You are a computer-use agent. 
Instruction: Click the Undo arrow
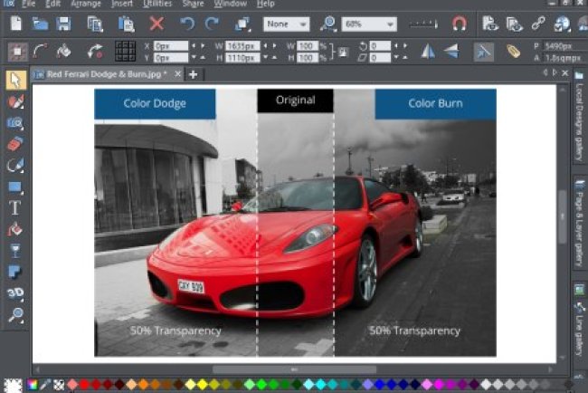pyautogui.click(x=186, y=24)
